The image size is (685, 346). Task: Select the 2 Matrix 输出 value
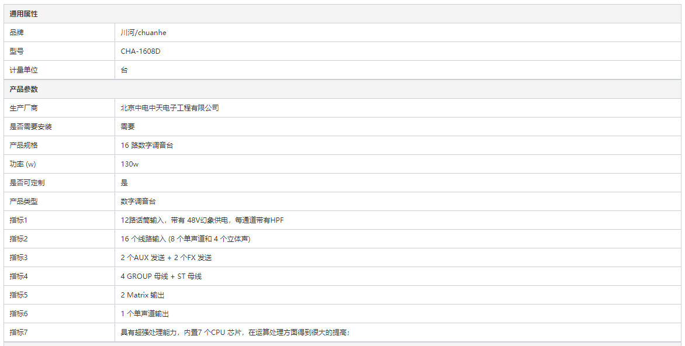143,296
